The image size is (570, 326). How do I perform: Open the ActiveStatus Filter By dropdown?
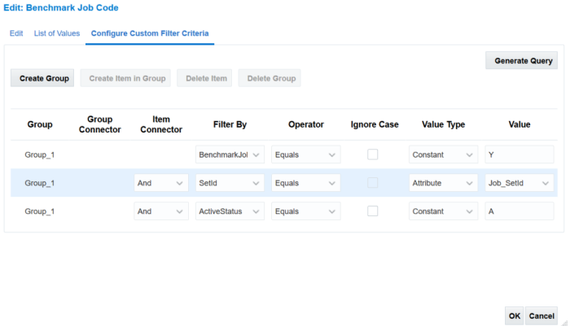[x=230, y=211]
